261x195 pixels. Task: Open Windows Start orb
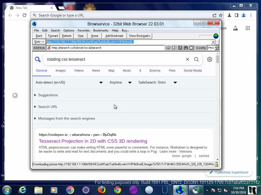[7, 190]
